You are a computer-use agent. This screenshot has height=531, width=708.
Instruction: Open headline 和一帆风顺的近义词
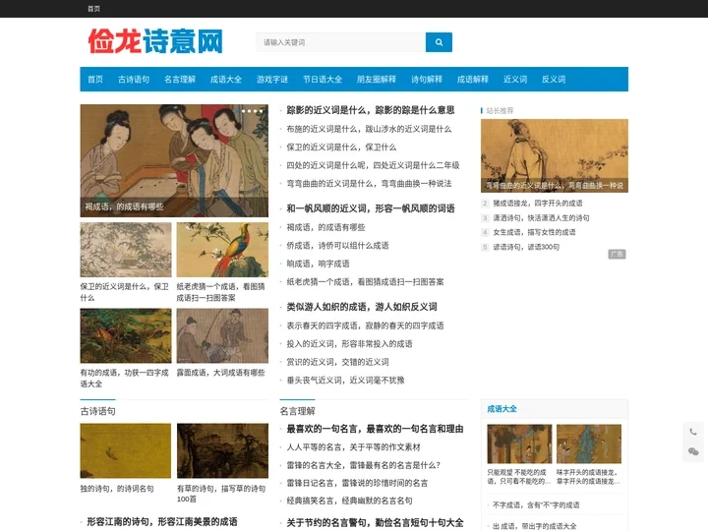pyautogui.click(x=371, y=208)
